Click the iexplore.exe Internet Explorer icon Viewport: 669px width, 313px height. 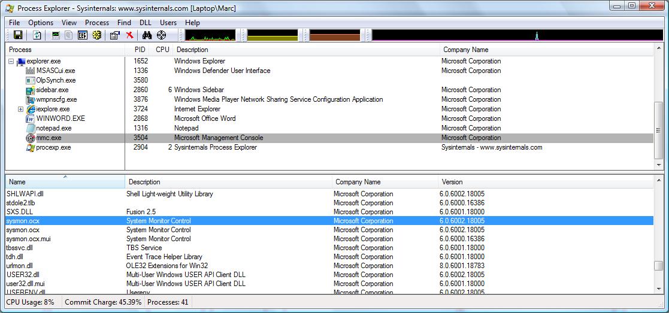pos(31,109)
